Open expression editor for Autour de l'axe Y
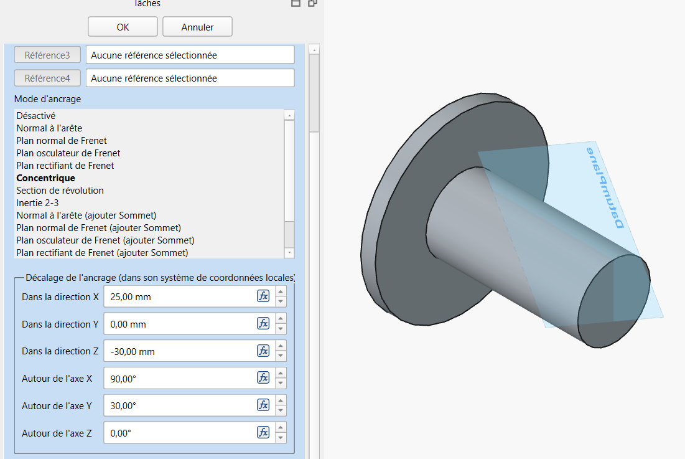The image size is (685, 459). tap(263, 405)
